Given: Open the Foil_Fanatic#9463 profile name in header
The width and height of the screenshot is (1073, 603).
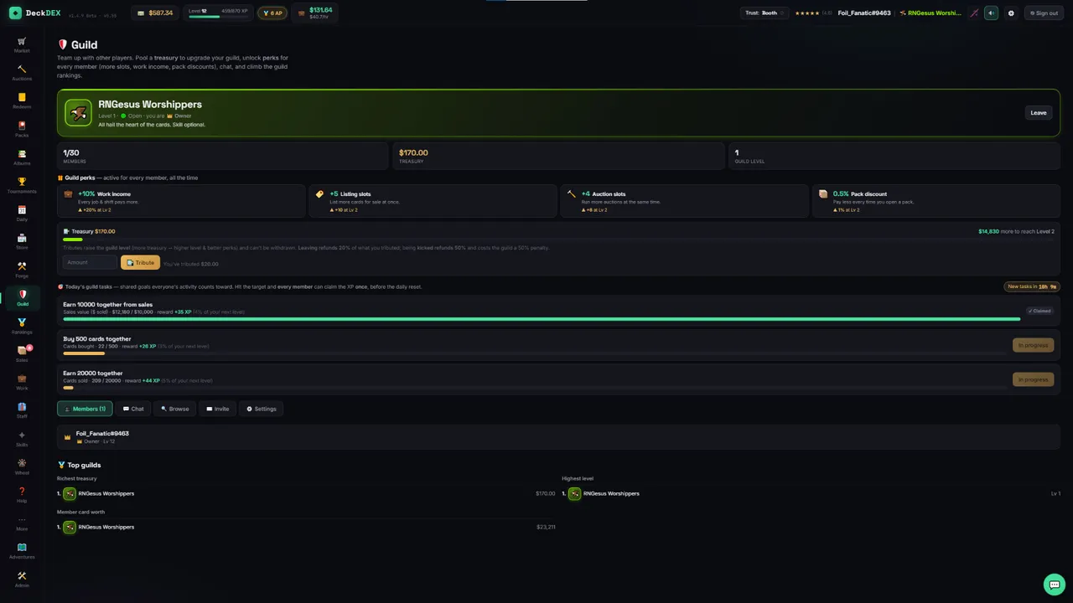Looking at the screenshot, I should coord(864,13).
